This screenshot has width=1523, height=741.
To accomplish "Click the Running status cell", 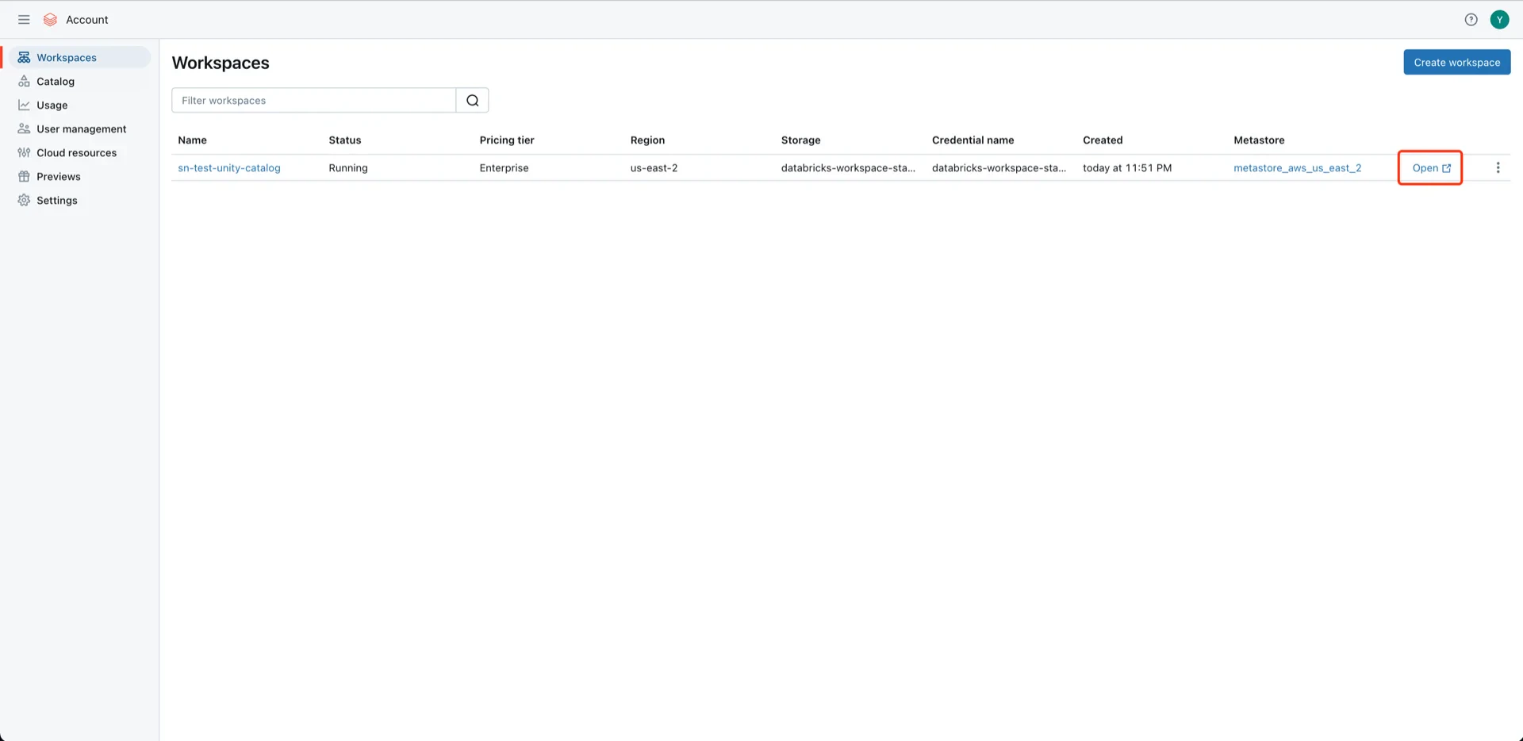I will pyautogui.click(x=348, y=167).
